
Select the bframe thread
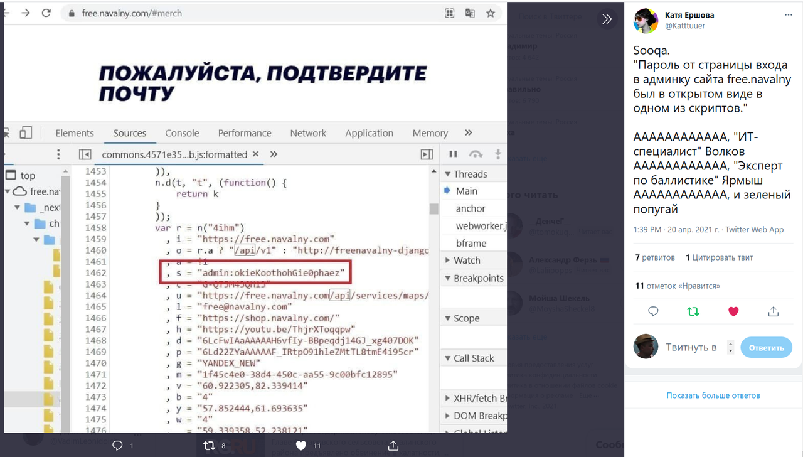click(x=471, y=243)
